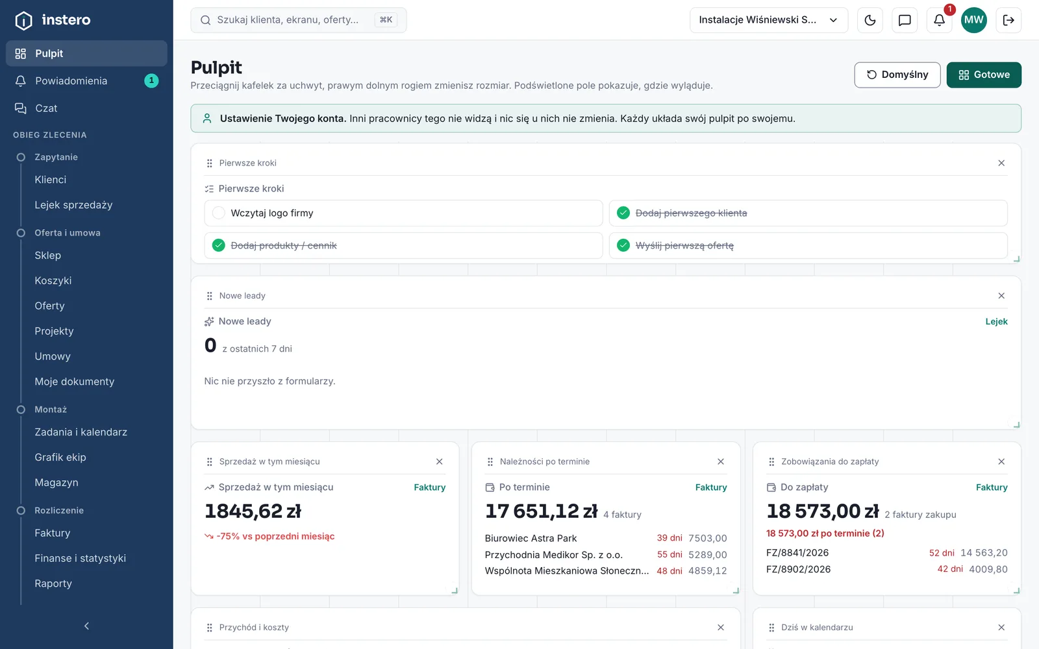
Task: Grab the Zobowiązania do zapłaty drag handle
Action: (771, 462)
